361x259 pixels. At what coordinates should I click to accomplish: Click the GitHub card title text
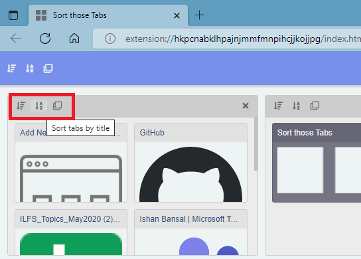point(152,133)
